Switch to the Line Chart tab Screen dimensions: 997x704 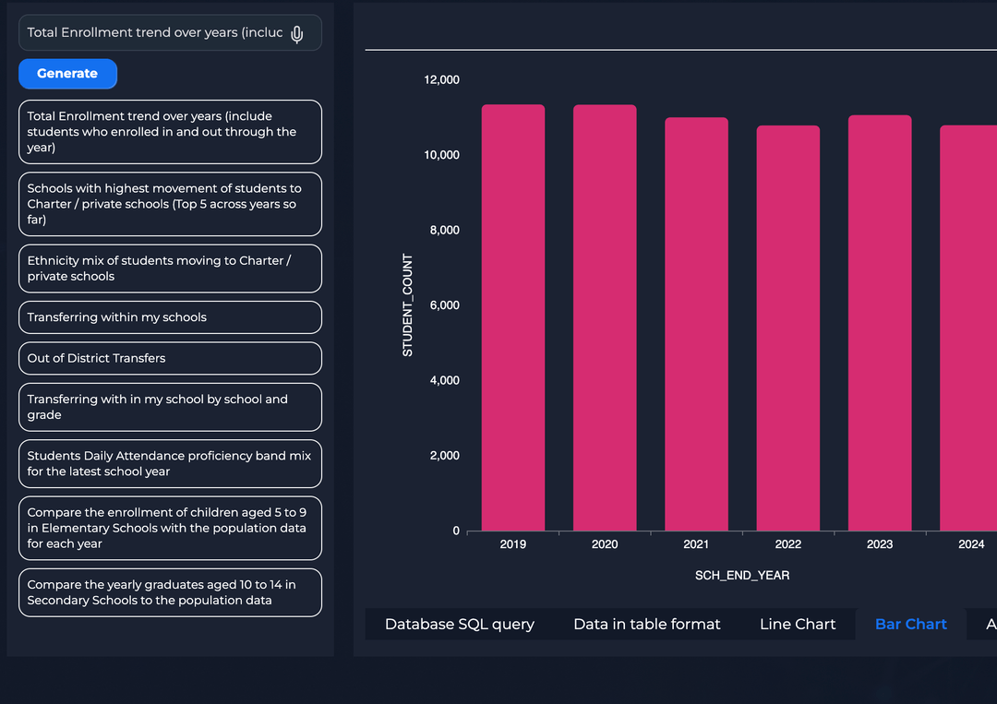(798, 625)
